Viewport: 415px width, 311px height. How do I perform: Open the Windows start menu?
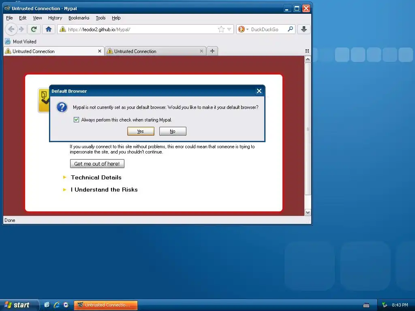19,305
